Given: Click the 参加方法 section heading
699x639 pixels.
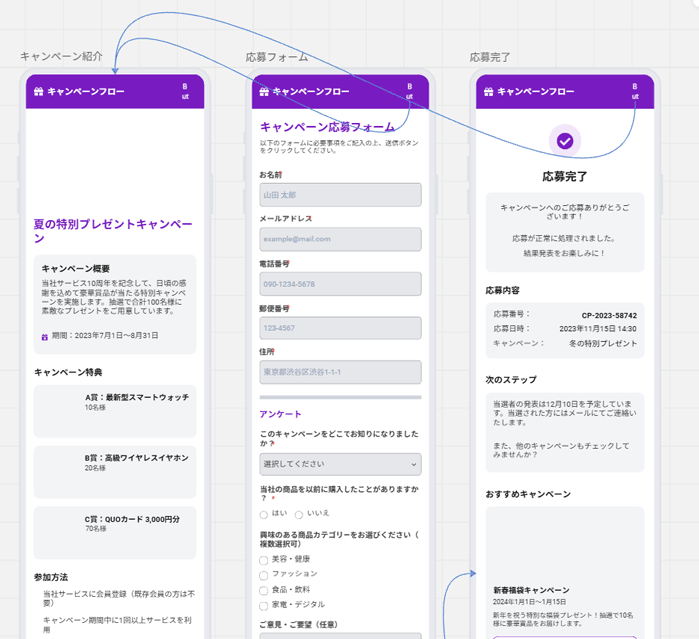Looking at the screenshot, I should (x=51, y=577).
